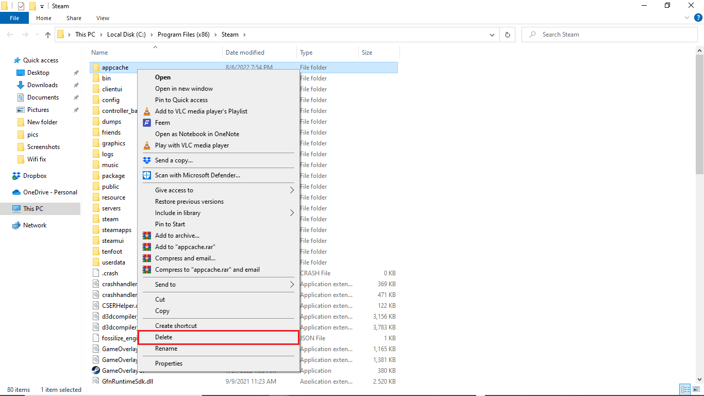Click the Documents icon in Quick access
The image size is (704, 396).
coord(21,97)
